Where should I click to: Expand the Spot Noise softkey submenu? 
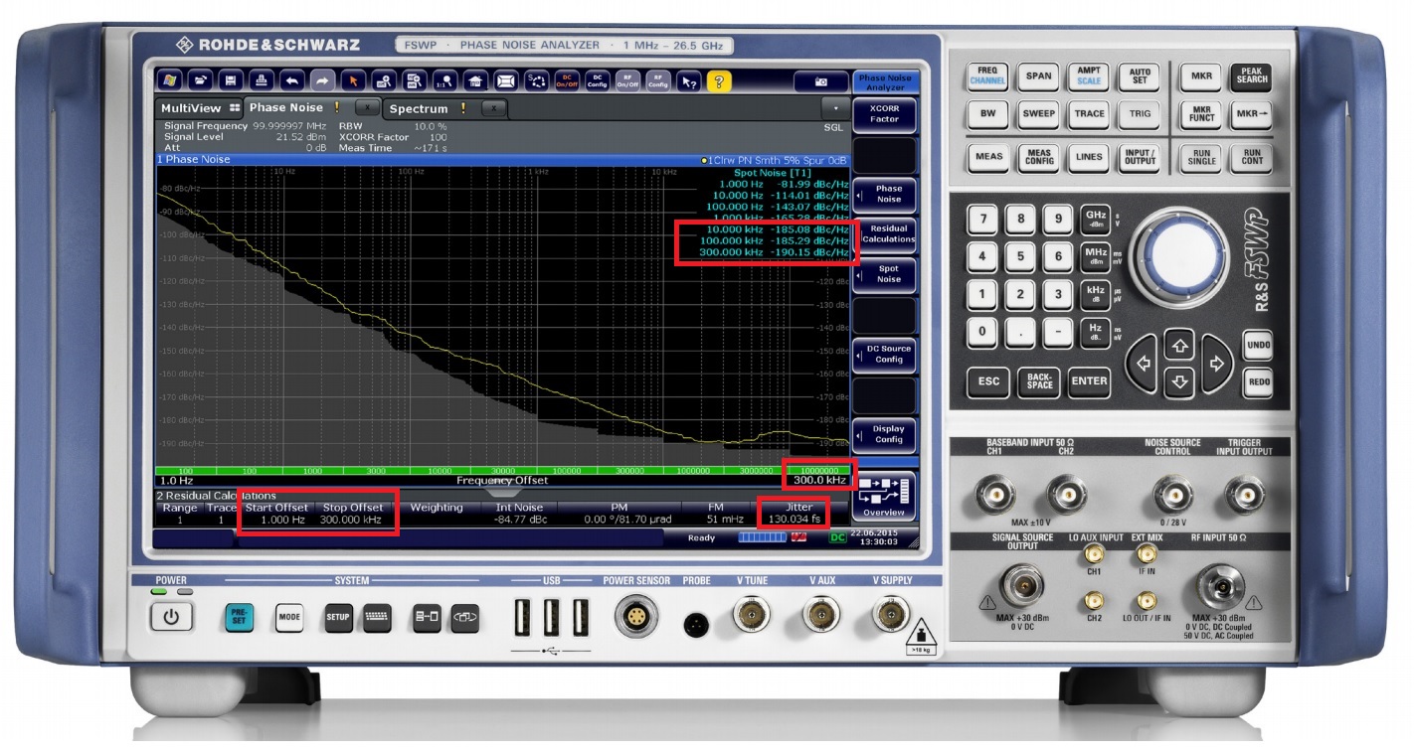click(x=884, y=274)
